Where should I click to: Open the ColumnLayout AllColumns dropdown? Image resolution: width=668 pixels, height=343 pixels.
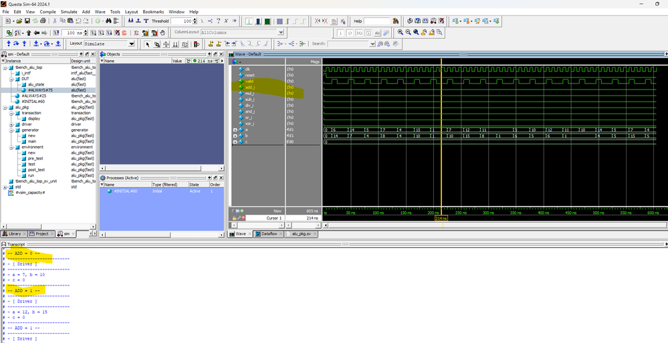click(281, 32)
